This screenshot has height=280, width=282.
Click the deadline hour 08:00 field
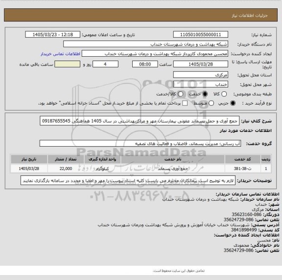click(x=145, y=64)
